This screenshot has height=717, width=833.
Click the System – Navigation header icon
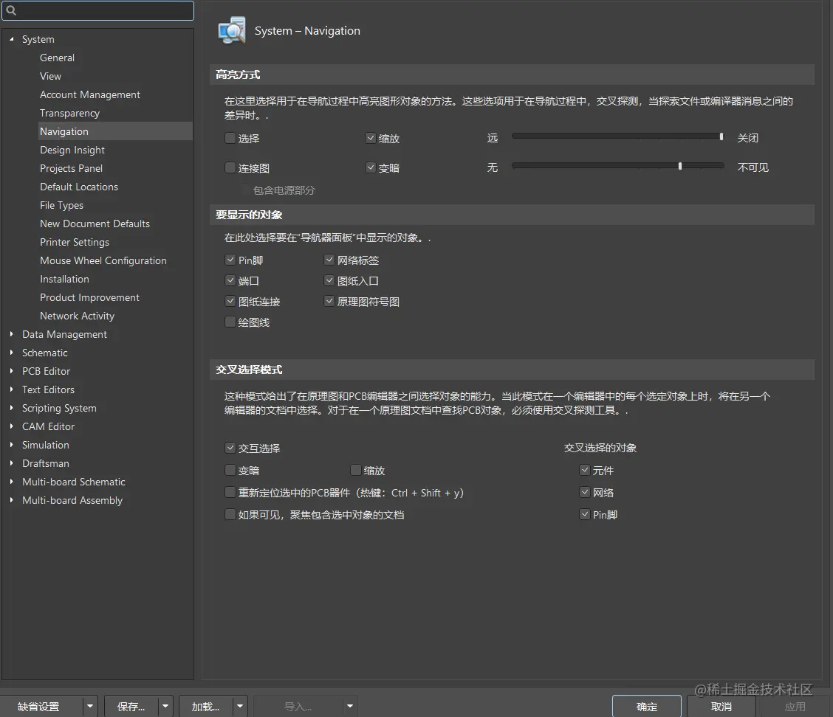tap(232, 30)
